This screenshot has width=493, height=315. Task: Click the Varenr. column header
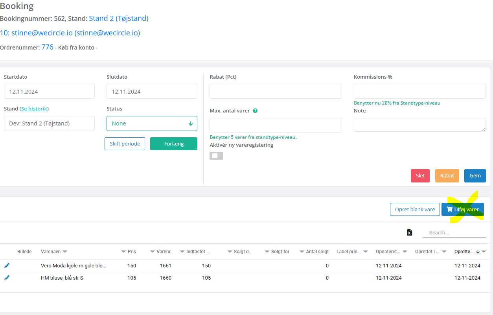[x=164, y=252]
